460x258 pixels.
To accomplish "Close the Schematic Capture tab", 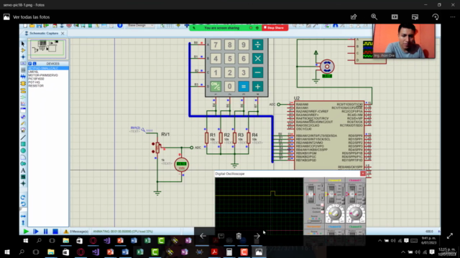I will pyautogui.click(x=63, y=34).
